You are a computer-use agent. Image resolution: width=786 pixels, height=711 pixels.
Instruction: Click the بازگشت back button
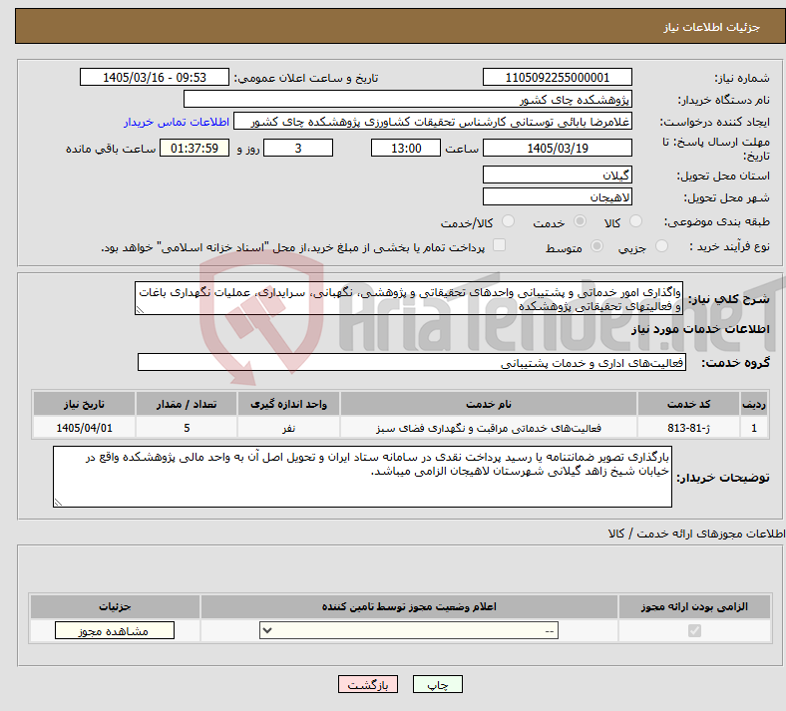point(368,684)
